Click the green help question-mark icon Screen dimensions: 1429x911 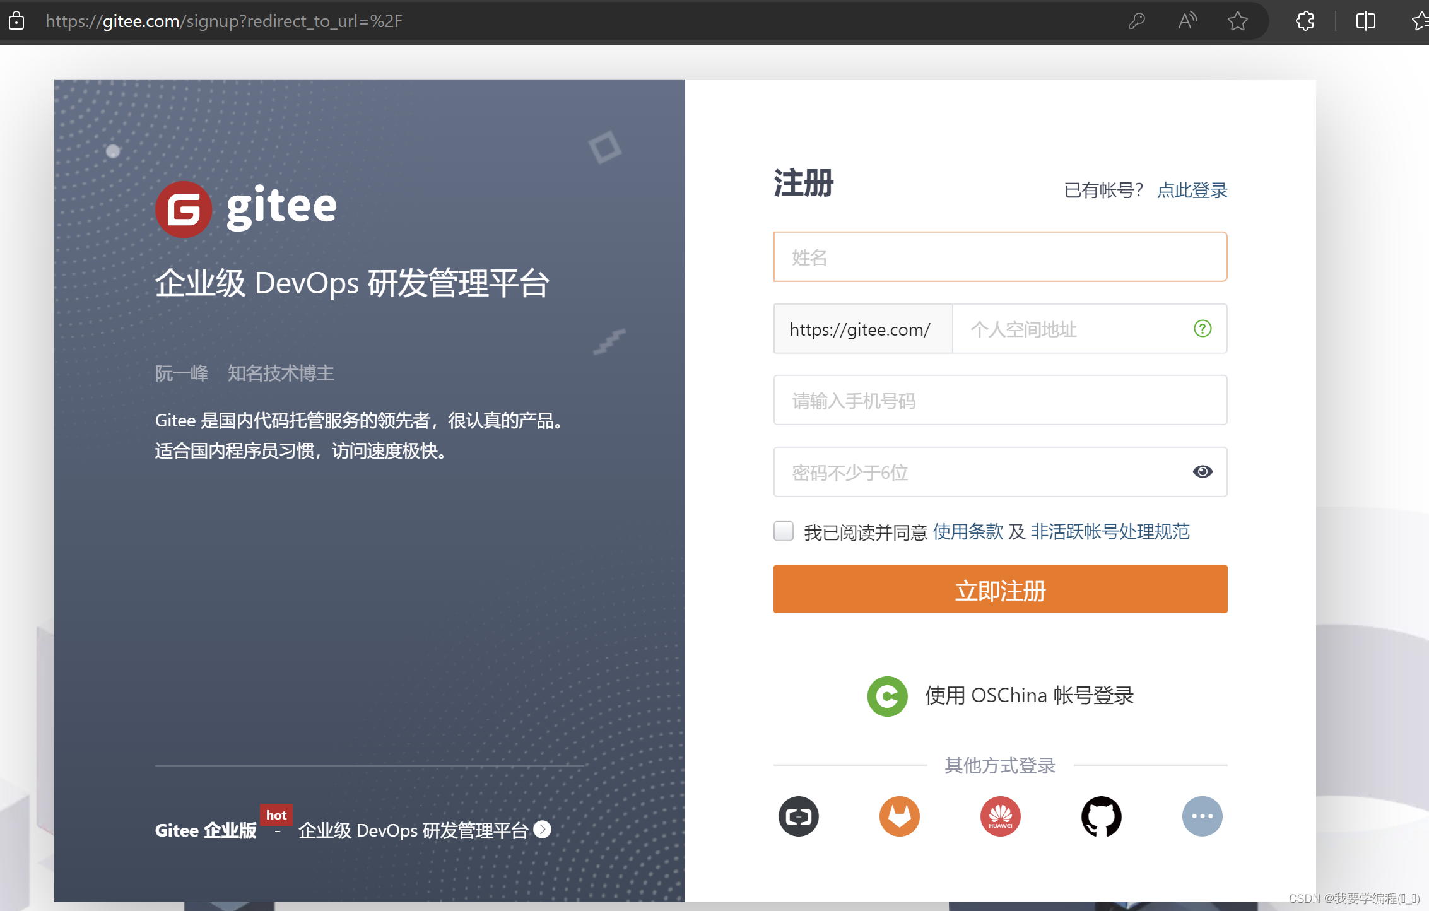pos(1203,329)
